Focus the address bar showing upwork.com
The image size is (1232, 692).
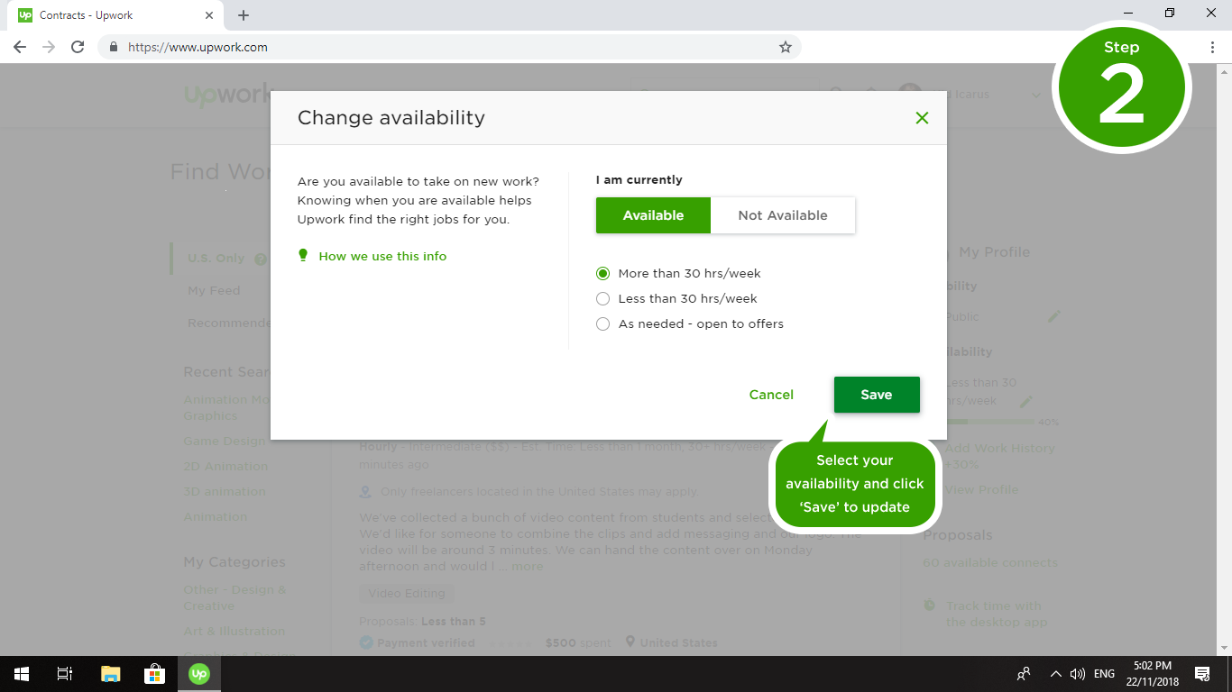449,47
